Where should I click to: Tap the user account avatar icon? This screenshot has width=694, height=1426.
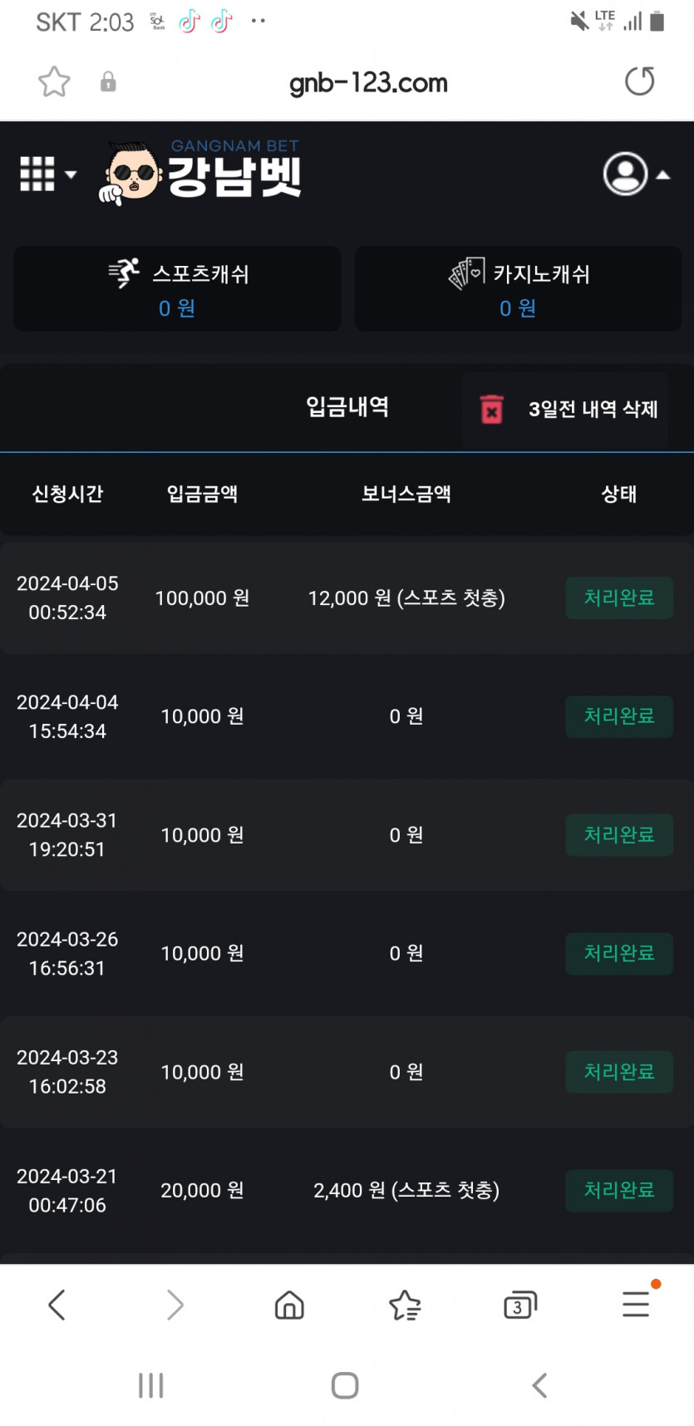tap(625, 174)
